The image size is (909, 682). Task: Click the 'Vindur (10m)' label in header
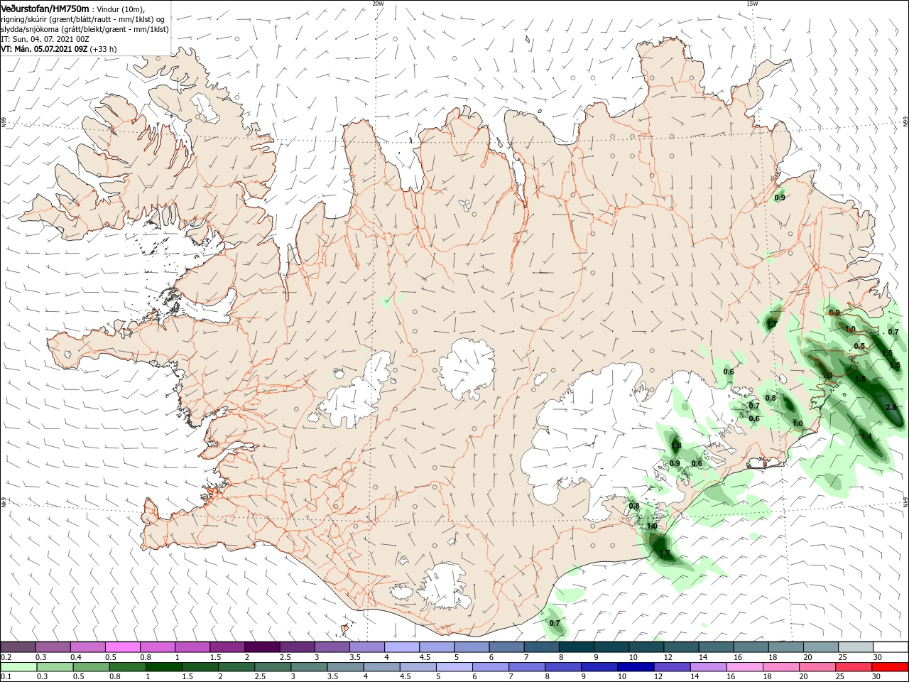(120, 9)
